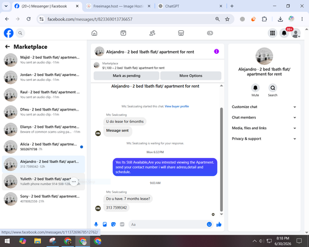The image size is (309, 247).
Task: Open conversation information purple icon
Action: coord(216,51)
